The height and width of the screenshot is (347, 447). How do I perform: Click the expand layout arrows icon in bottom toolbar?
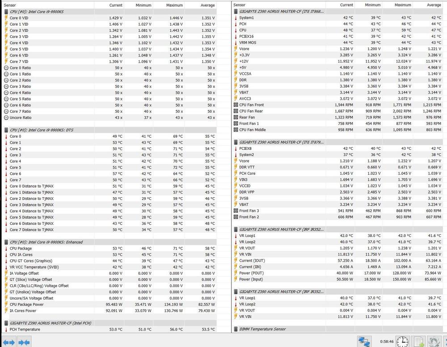coord(9,342)
